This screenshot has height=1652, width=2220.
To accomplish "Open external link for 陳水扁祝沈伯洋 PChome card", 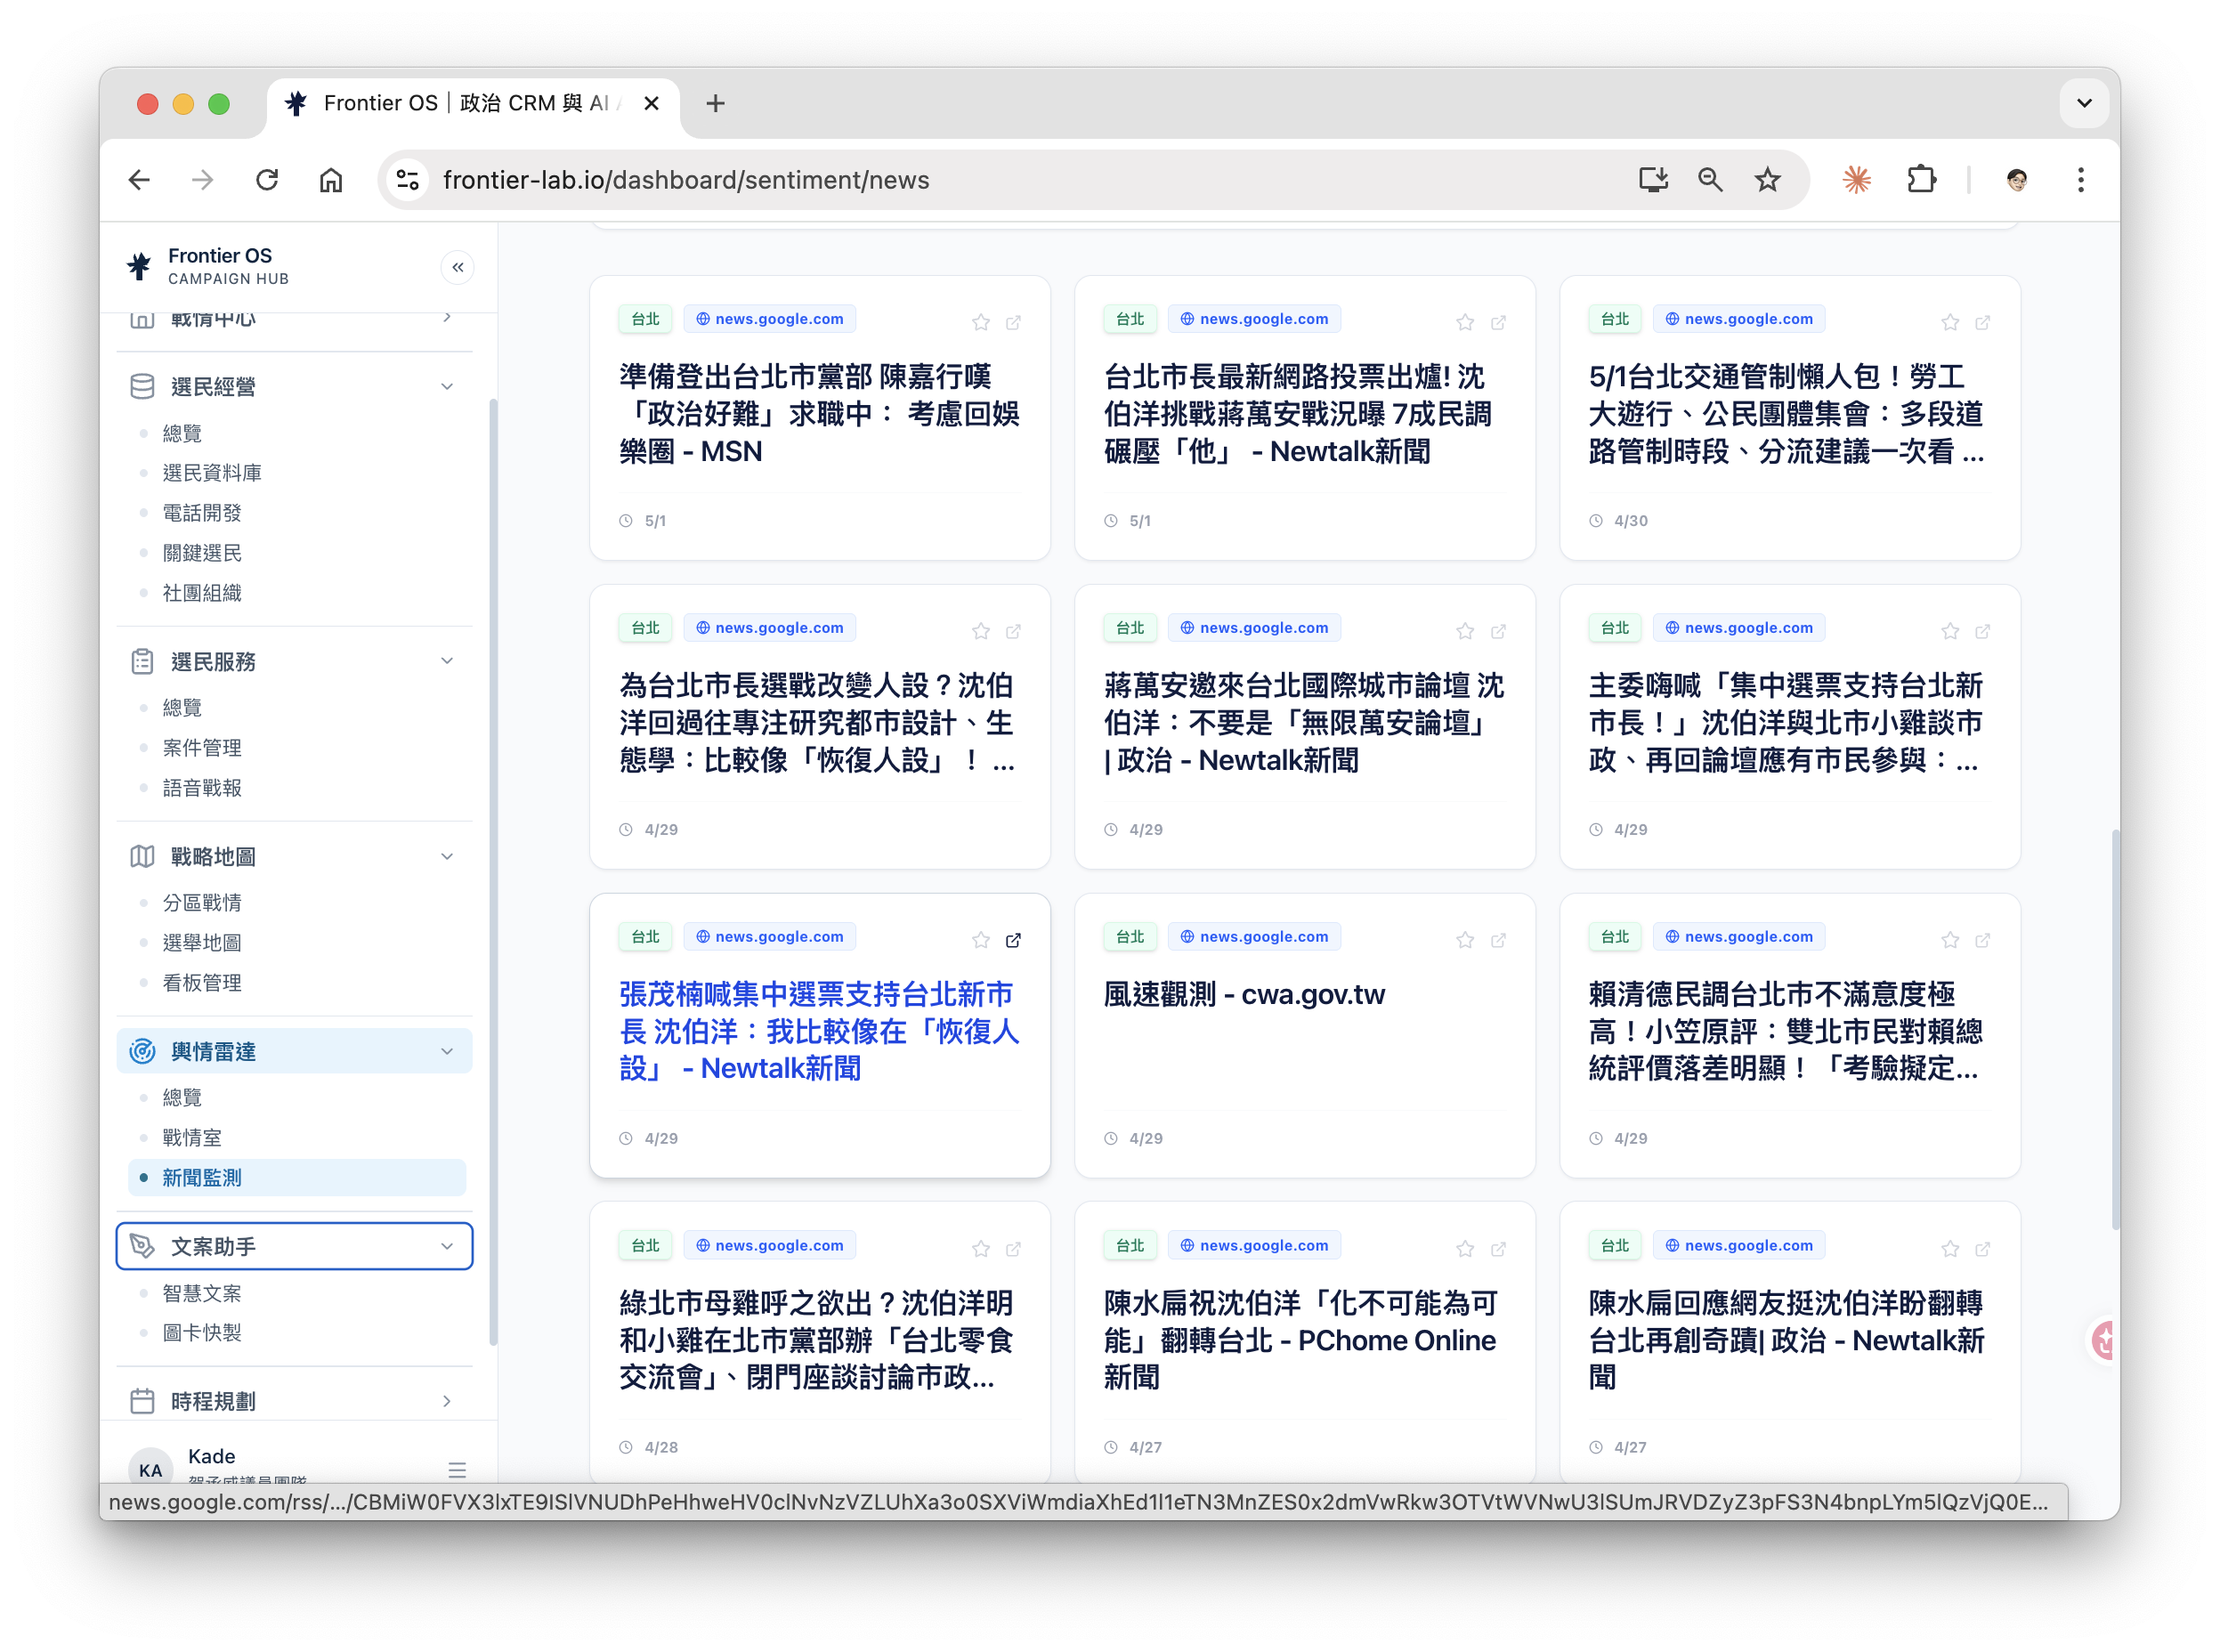I will click(1498, 1249).
